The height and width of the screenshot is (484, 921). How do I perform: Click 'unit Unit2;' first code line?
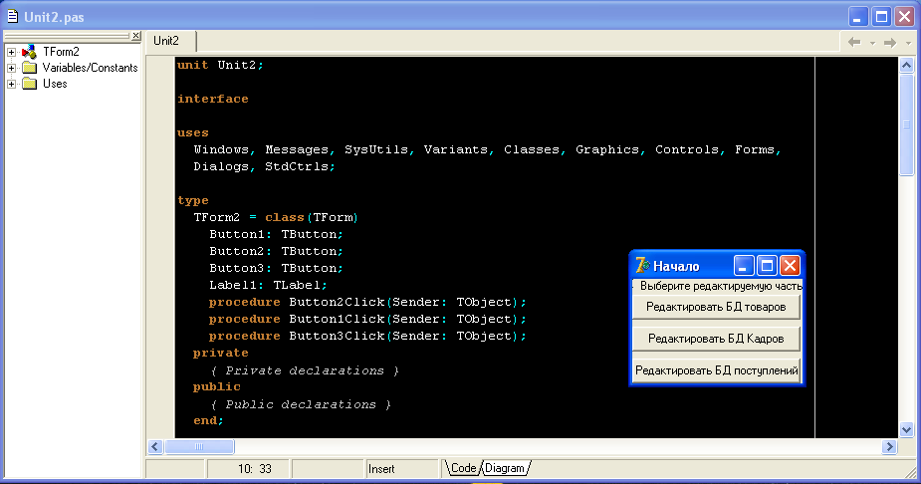(x=220, y=65)
